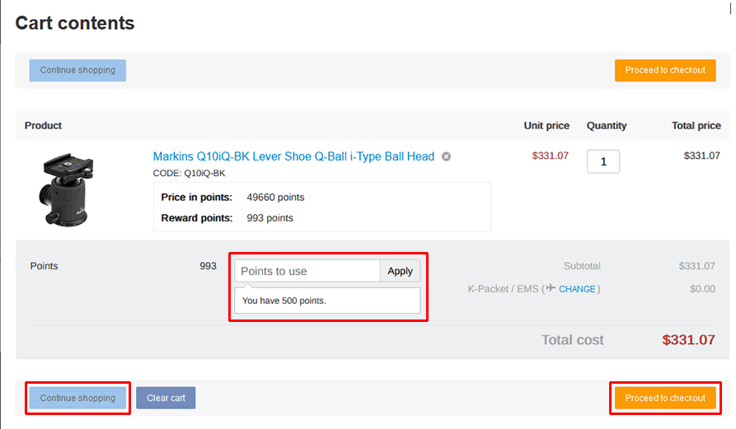Click the 'You have 500 points' hint
Screen dimensions: 736x429
pos(284,301)
